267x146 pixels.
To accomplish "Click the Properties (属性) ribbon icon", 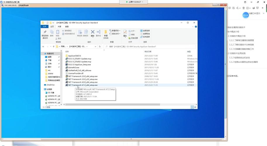I will [x=125, y=33].
